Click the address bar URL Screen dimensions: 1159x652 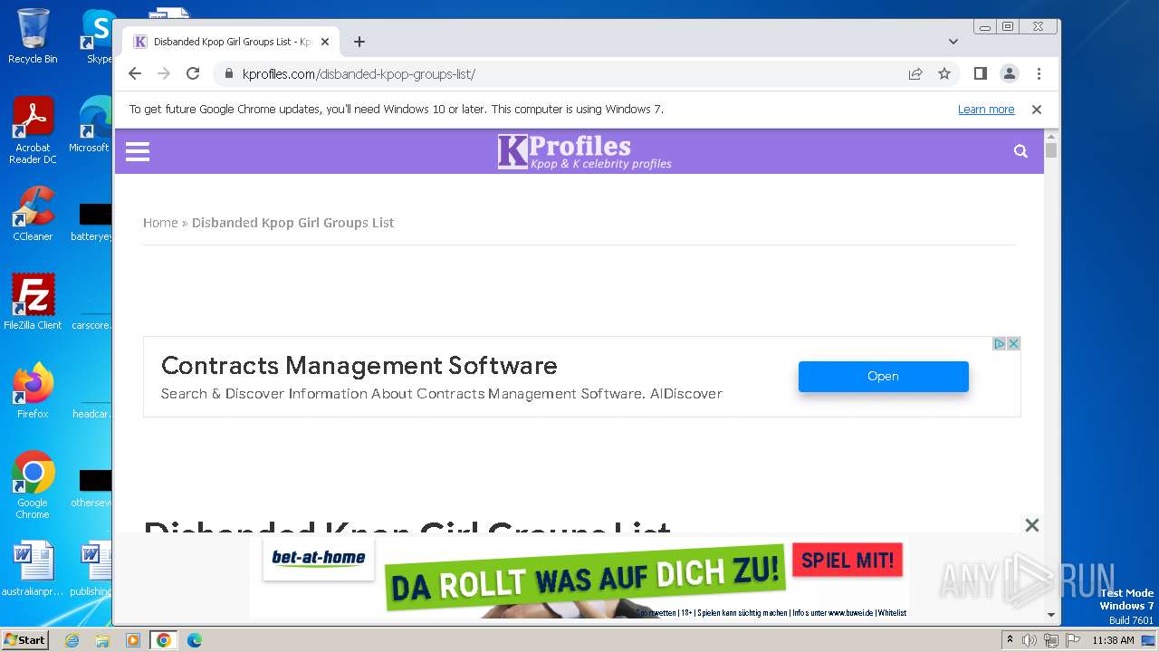[x=359, y=74]
